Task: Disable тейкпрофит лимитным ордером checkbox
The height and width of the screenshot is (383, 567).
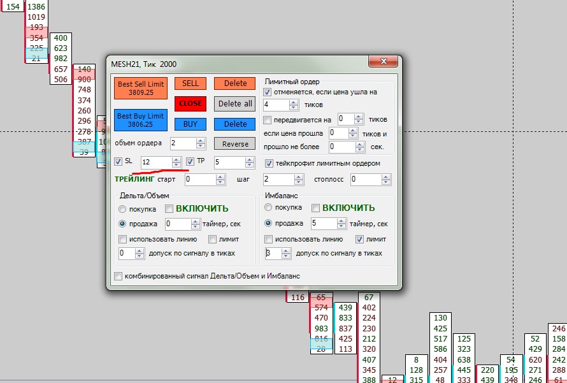Action: coord(269,164)
